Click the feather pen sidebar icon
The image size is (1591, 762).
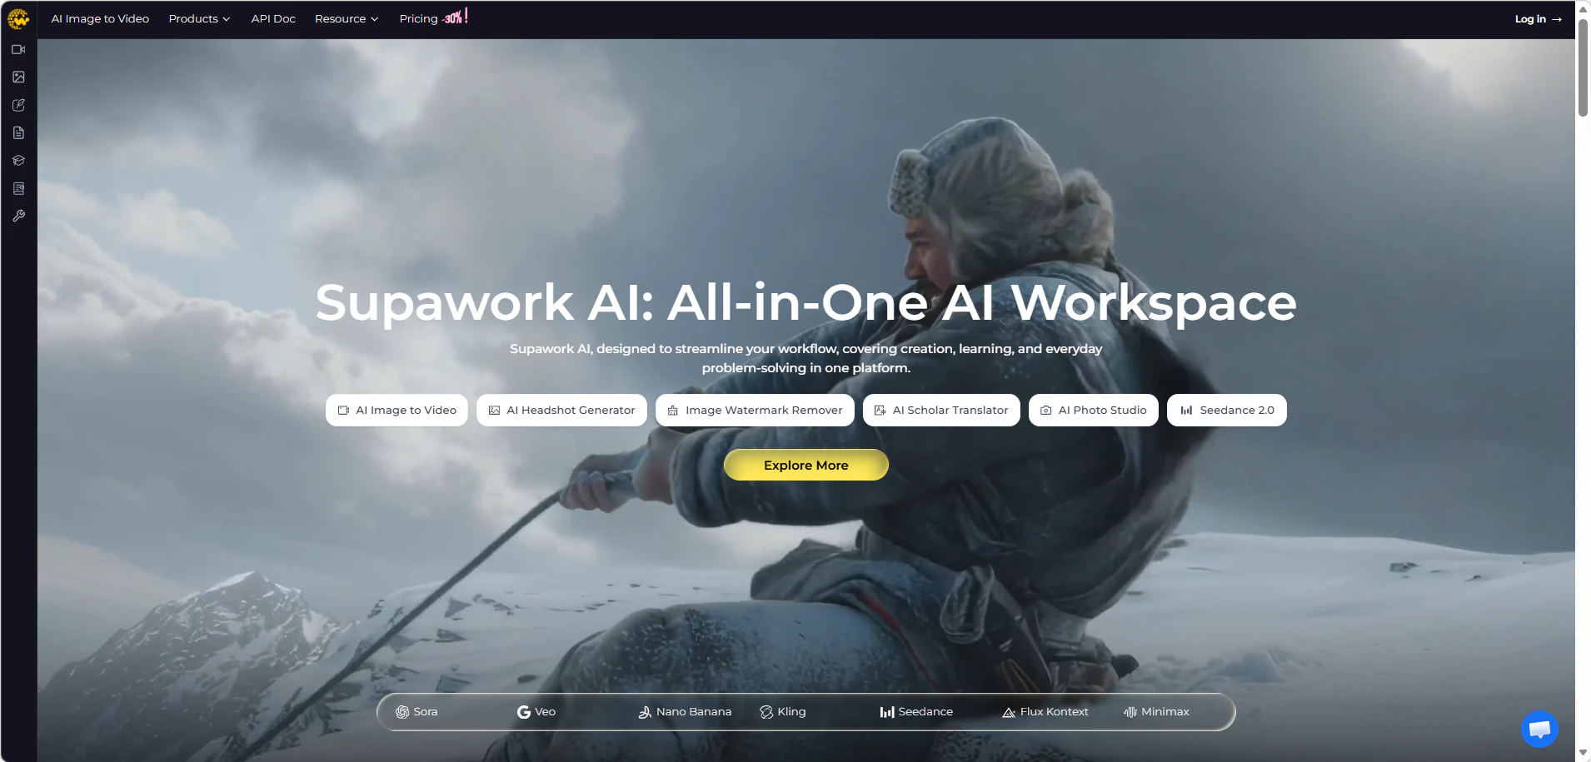pos(18,105)
